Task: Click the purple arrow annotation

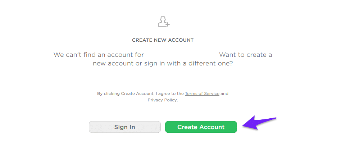Action: (259, 123)
